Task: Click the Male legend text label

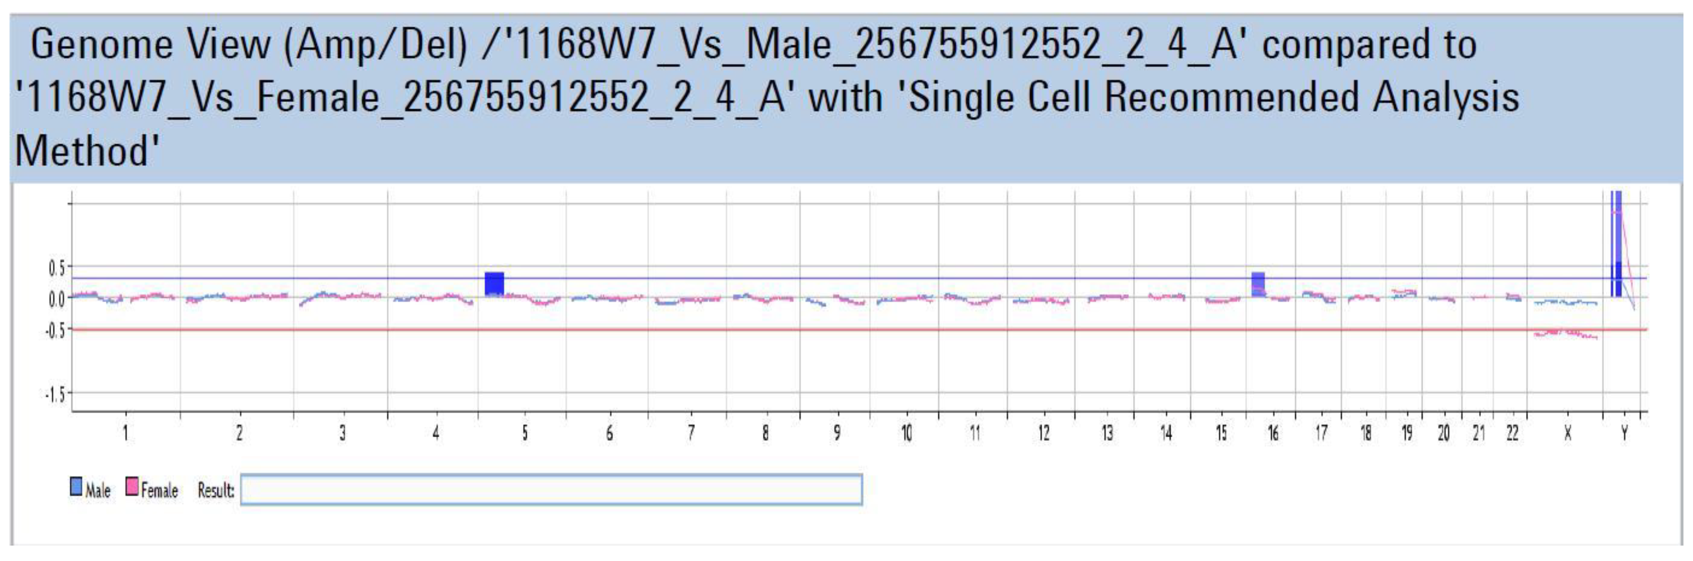Action: point(98,490)
